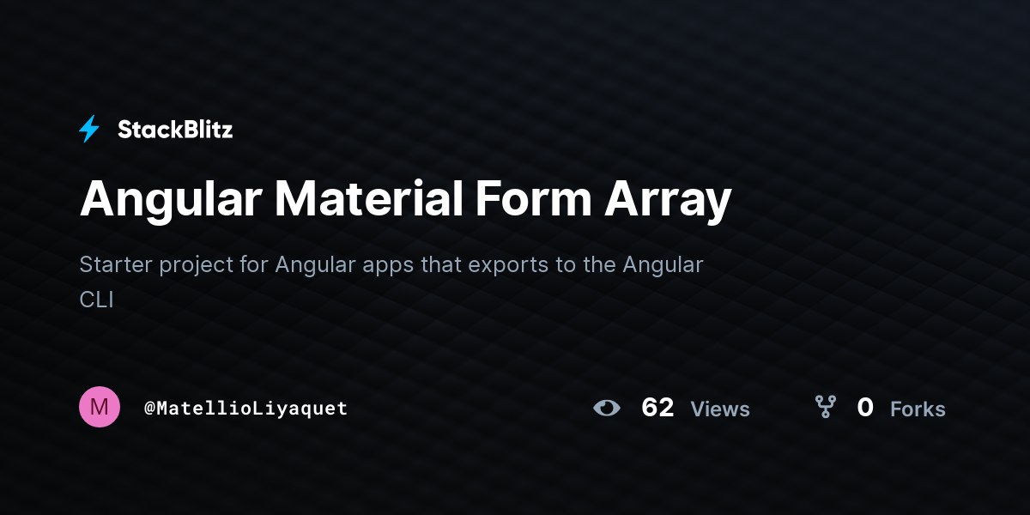Open the pink M avatar circle
This screenshot has height=515, width=1030.
coord(100,407)
